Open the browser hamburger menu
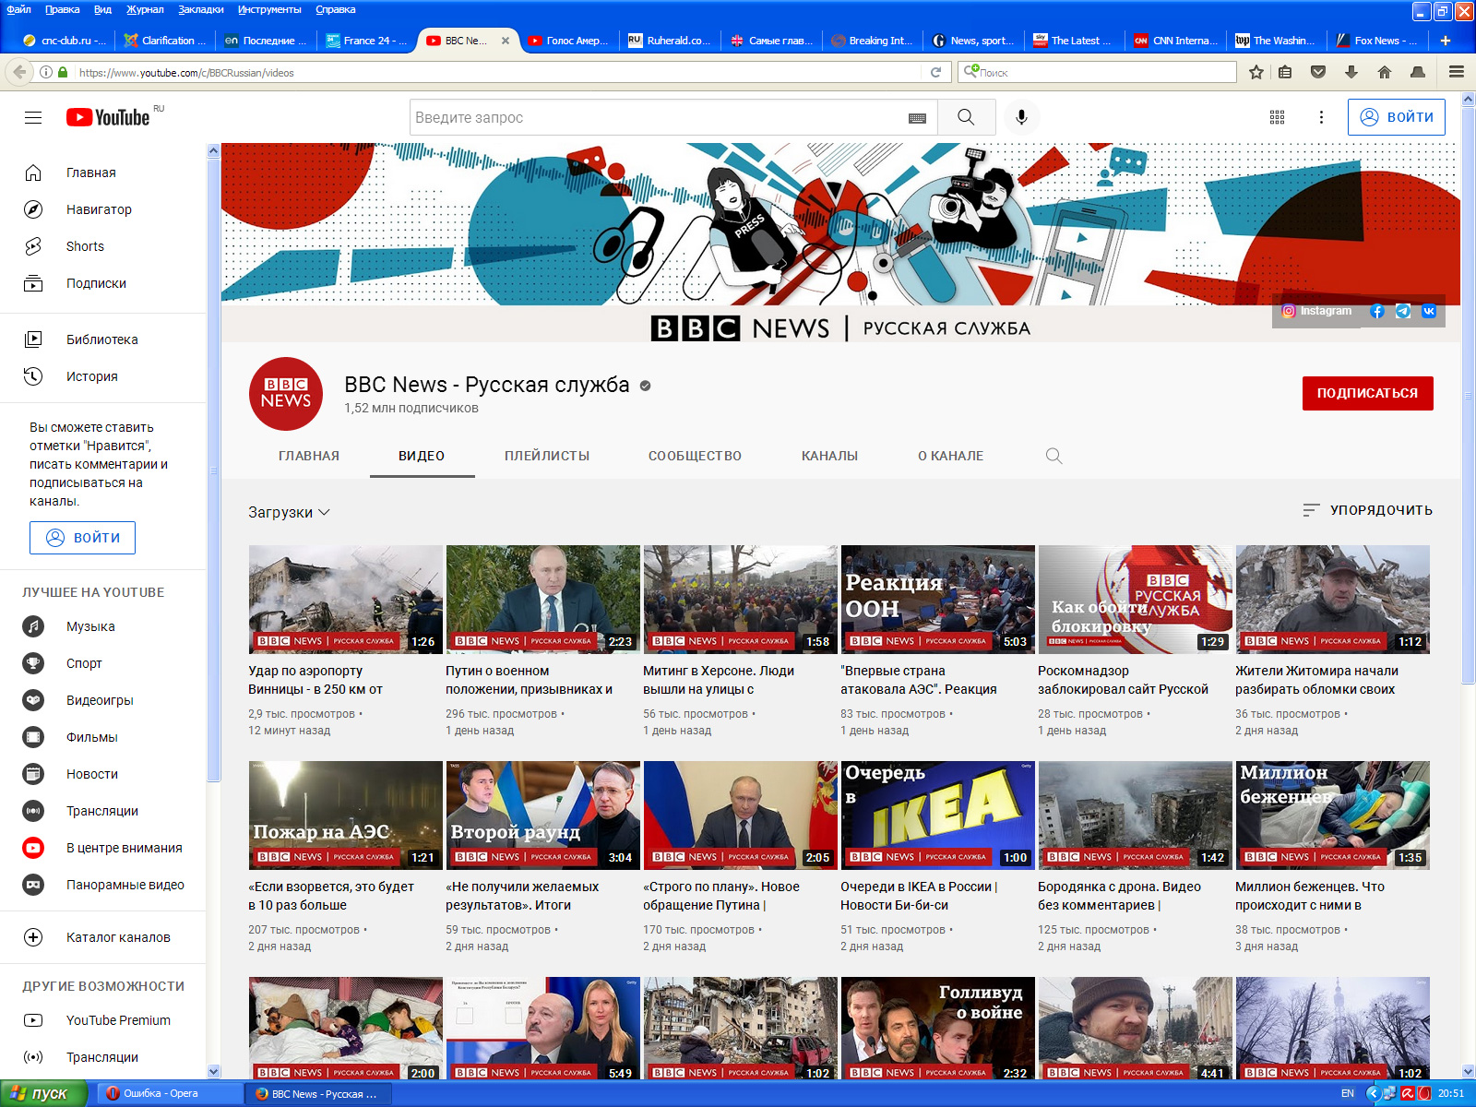This screenshot has width=1476, height=1107. coord(1457,72)
